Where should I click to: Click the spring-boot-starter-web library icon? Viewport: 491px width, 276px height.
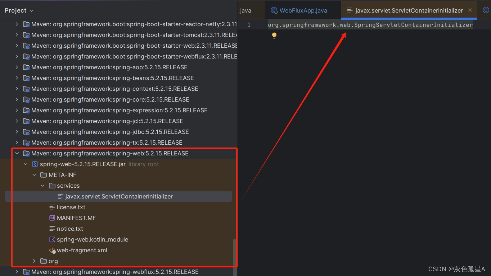pyautogui.click(x=26, y=46)
